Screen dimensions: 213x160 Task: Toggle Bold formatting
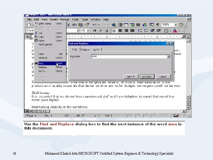pos(95,31)
